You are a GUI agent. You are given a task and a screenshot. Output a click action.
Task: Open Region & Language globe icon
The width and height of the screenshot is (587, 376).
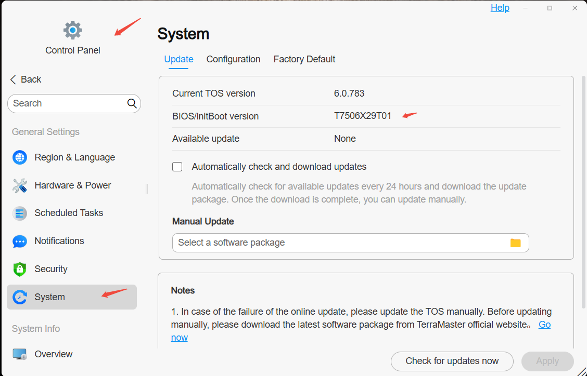tap(19, 157)
